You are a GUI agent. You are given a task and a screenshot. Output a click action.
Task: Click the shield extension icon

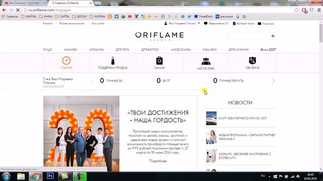311,10
